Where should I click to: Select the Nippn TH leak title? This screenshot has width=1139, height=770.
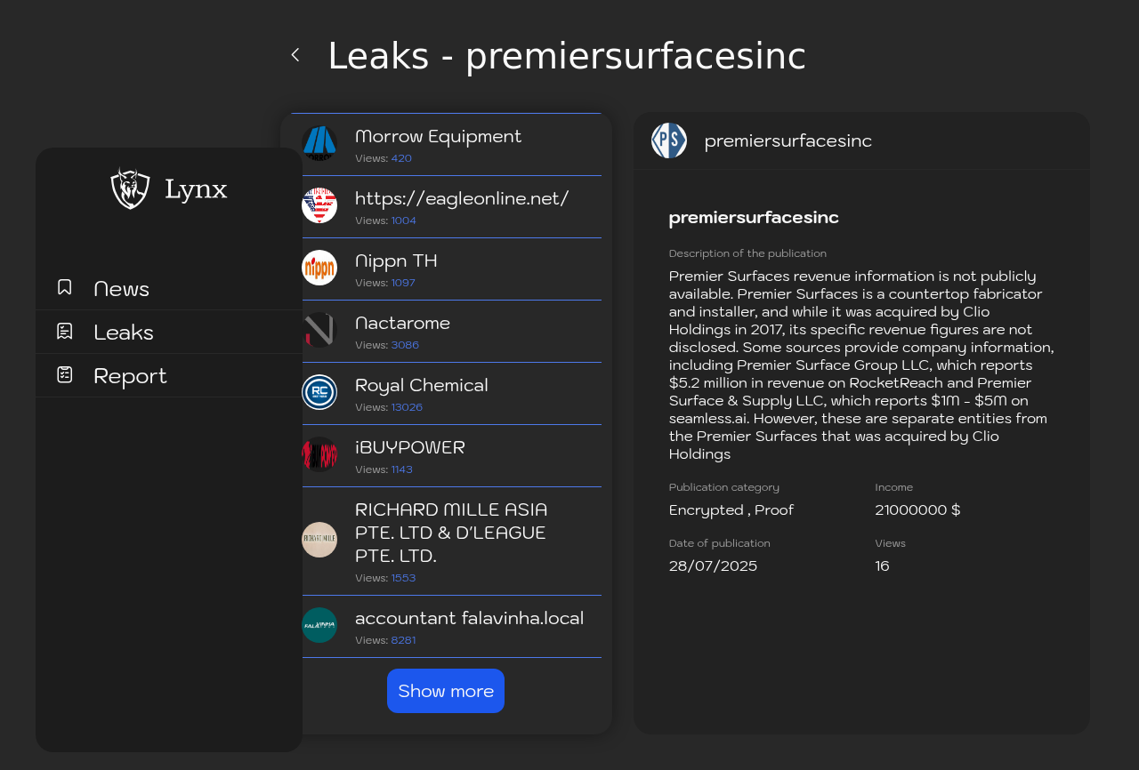(396, 261)
